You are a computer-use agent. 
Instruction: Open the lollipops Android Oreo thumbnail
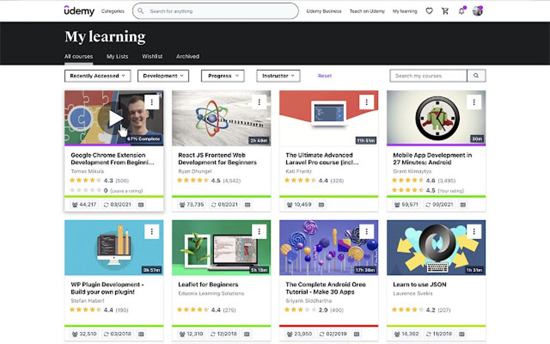pyautogui.click(x=328, y=247)
